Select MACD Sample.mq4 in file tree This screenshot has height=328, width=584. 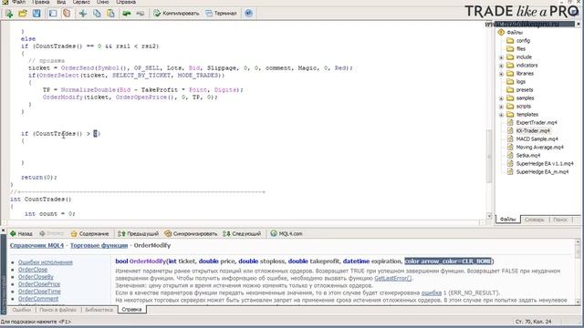pos(537,138)
